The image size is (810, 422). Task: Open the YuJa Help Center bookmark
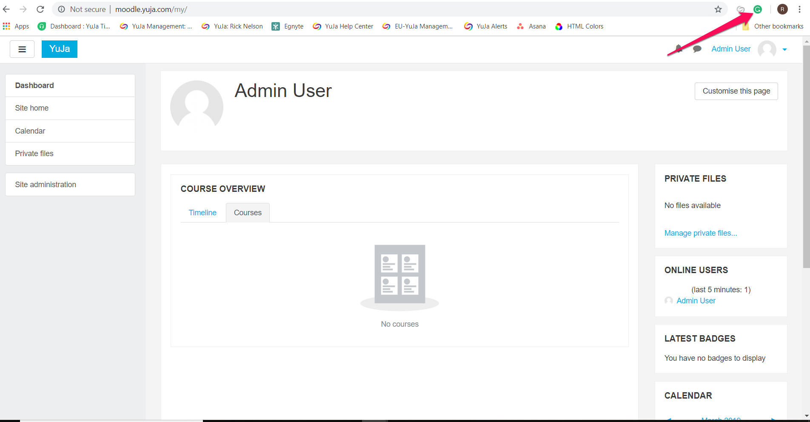tap(343, 26)
